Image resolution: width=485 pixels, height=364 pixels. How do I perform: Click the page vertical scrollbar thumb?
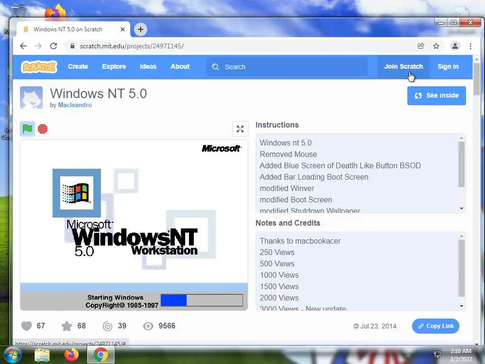pos(476,79)
